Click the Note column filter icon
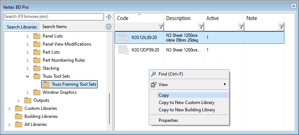The height and width of the screenshot is (135, 299). point(281,27)
